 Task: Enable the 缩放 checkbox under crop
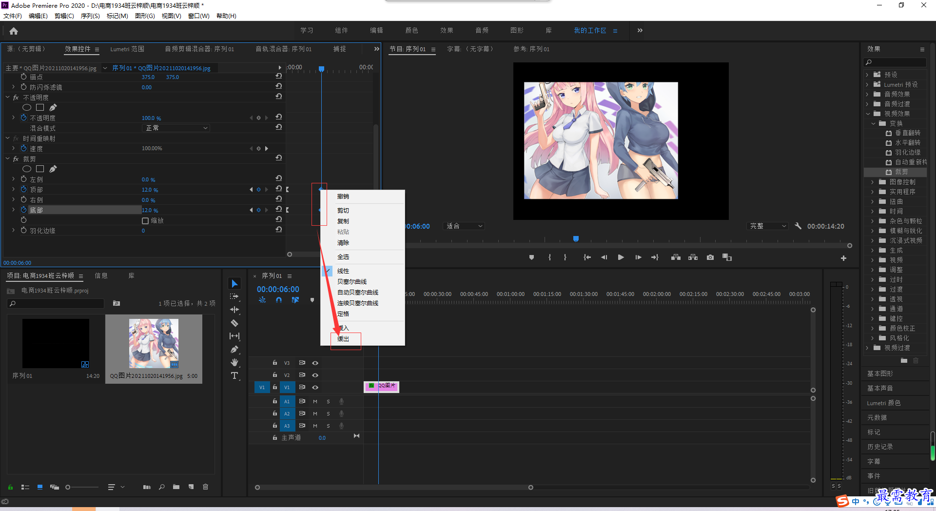pos(145,221)
